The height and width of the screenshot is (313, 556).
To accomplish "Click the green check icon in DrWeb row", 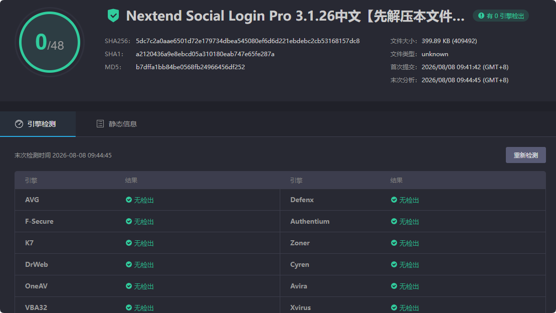I will coord(129,265).
